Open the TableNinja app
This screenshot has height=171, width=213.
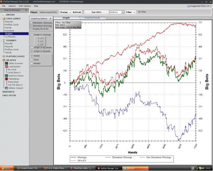pyautogui.click(x=14, y=79)
